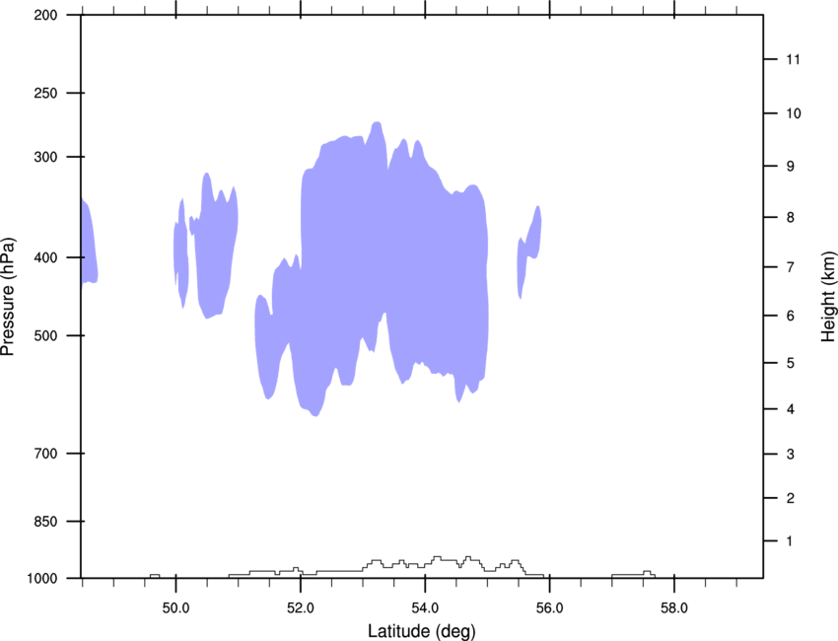
Task: Pick the 3 km height label
Action: 791,455
